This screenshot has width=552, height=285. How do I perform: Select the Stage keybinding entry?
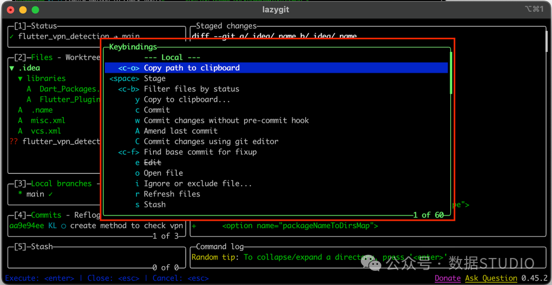[x=276, y=79]
